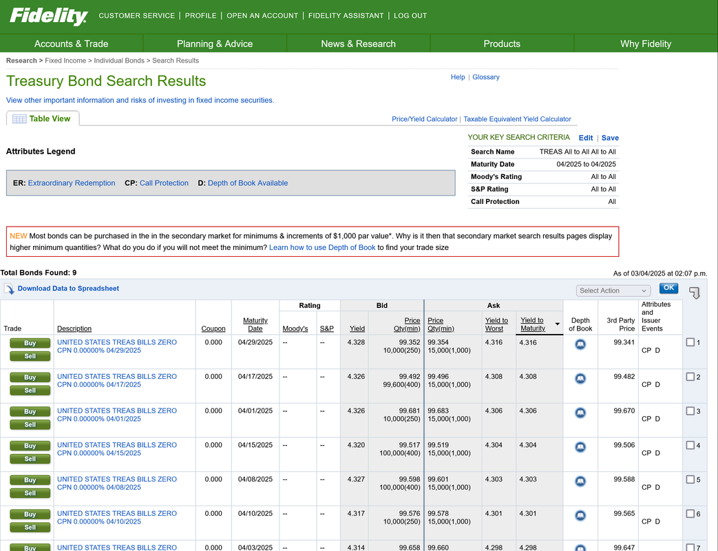Click the Customer Service link
Viewport: 718px width, 551px height.
coord(136,16)
